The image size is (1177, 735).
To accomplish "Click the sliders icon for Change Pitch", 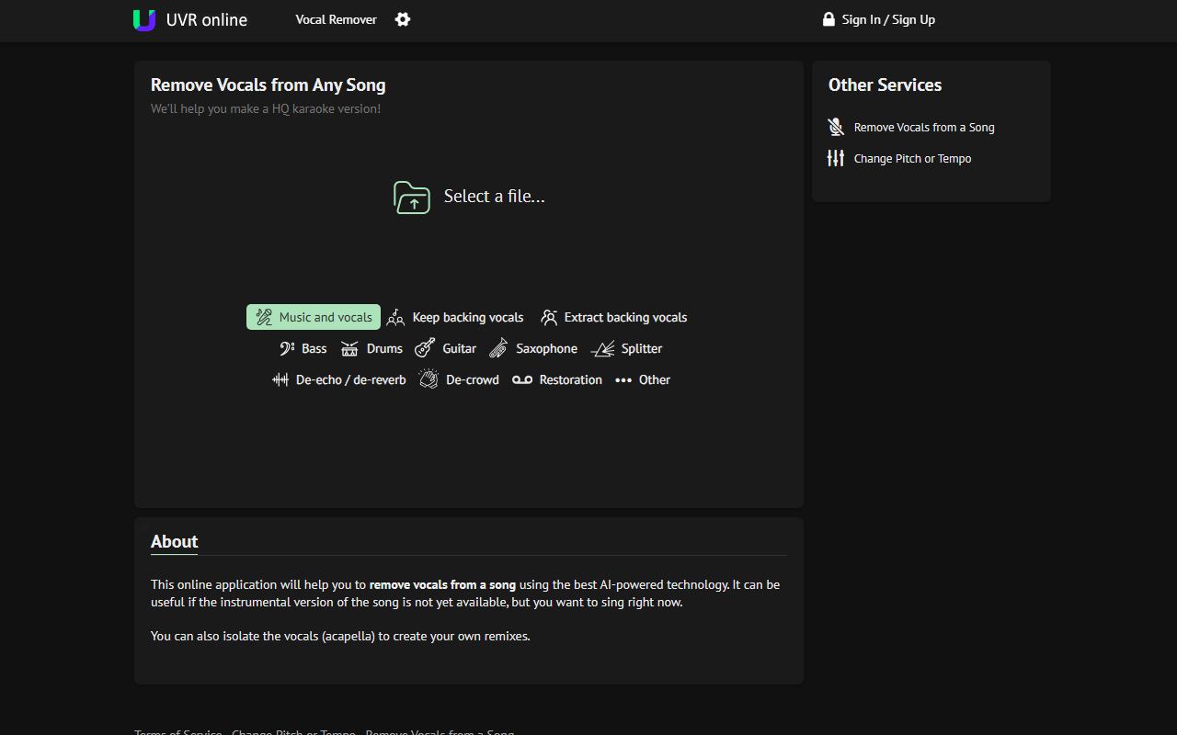I will pos(836,158).
